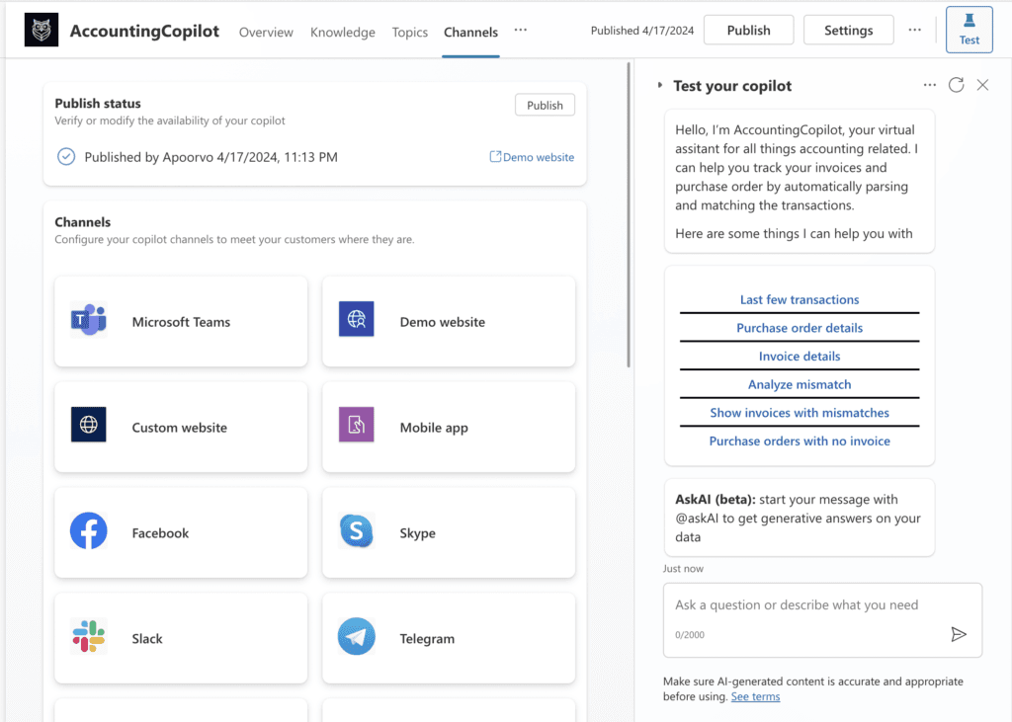Collapse the Test your copilot panel triangle
Image resolution: width=1012 pixels, height=722 pixels.
click(660, 86)
